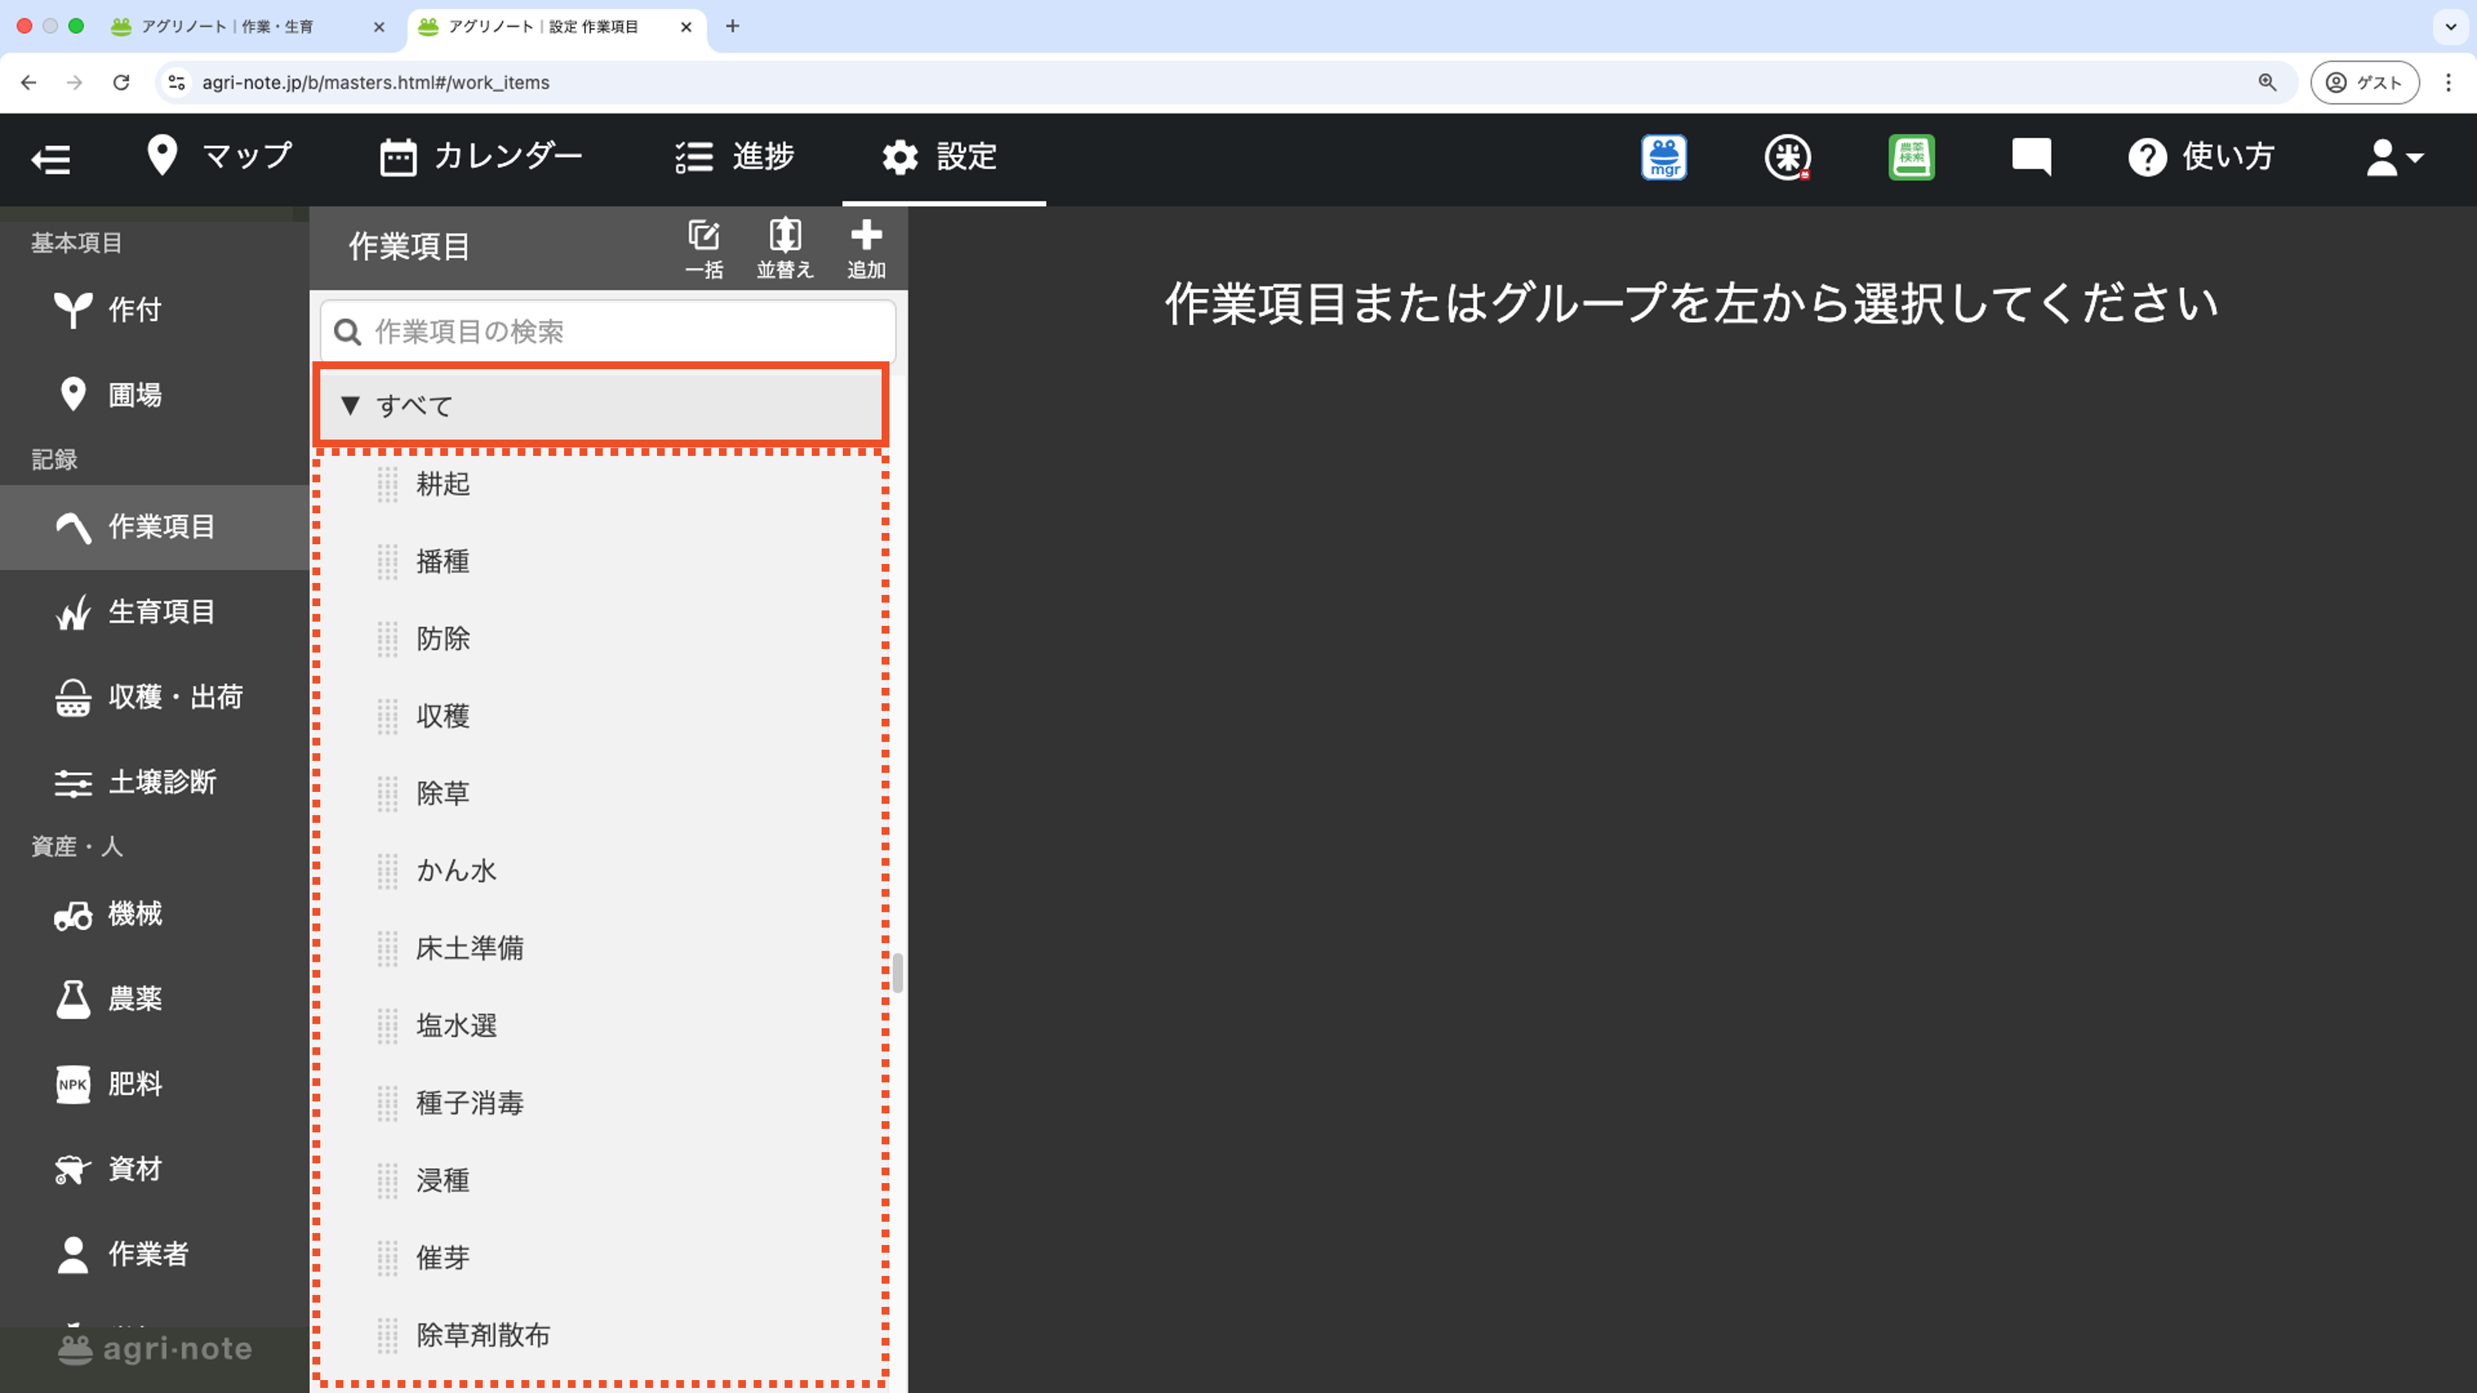The image size is (2477, 1393).
Task: Open the ゲスト profile button
Action: click(2364, 83)
